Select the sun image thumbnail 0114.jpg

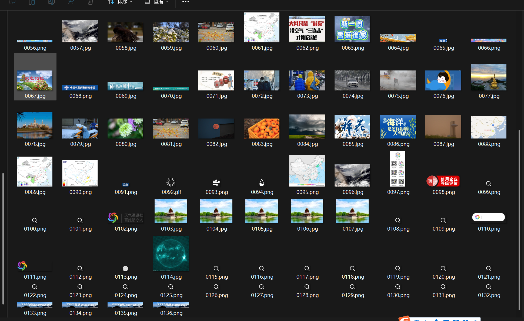171,254
